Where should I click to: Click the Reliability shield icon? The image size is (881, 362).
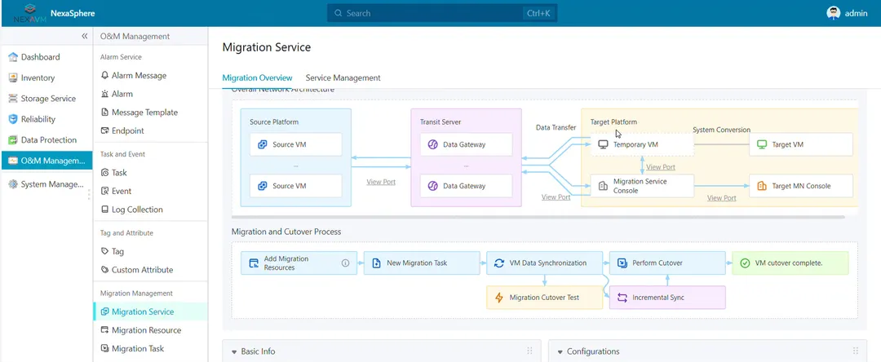13,120
